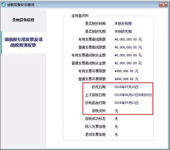Click the window title 金税设备状态查询
This screenshot has height=150, width=170.
coord(21,5)
